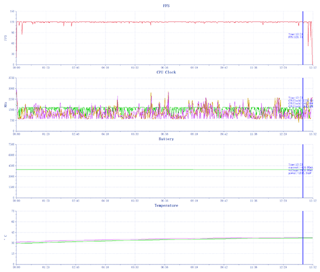Click the FPS chart title
320x272 pixels.
click(166, 5)
